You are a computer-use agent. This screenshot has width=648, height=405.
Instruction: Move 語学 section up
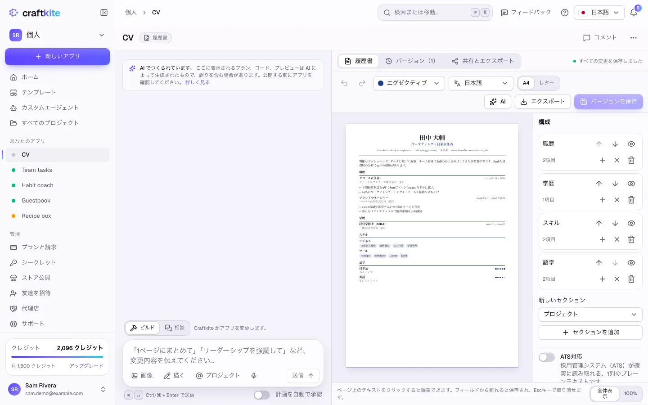tap(599, 263)
